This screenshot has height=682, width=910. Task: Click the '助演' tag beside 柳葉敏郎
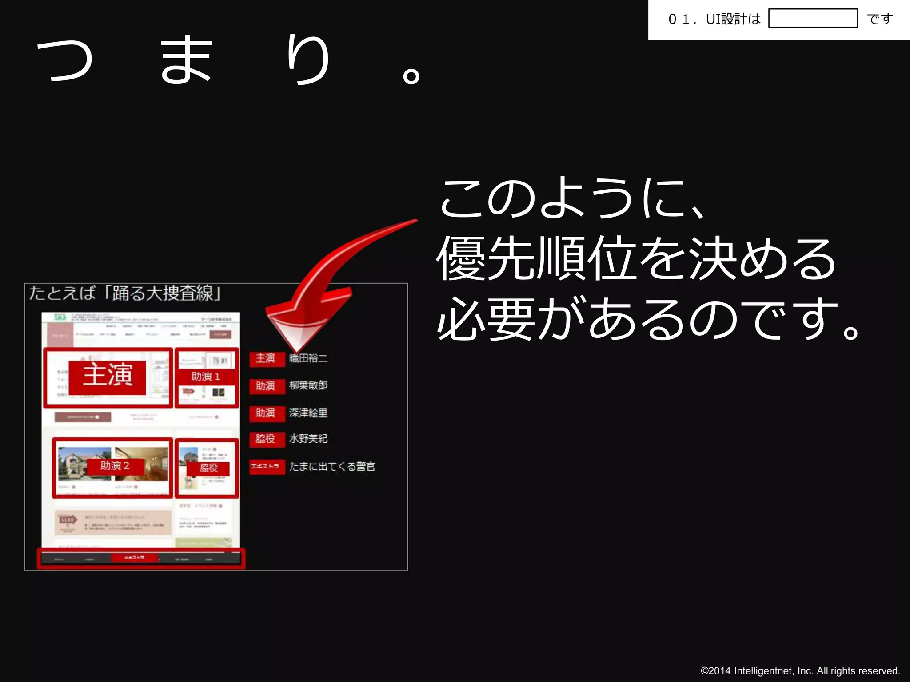click(267, 386)
